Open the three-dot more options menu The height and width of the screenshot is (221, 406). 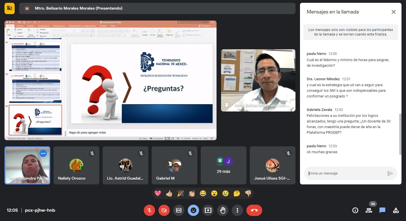(x=237, y=210)
